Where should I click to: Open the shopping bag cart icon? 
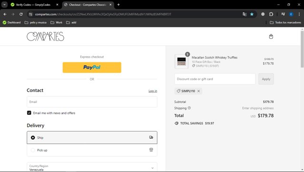click(x=271, y=37)
